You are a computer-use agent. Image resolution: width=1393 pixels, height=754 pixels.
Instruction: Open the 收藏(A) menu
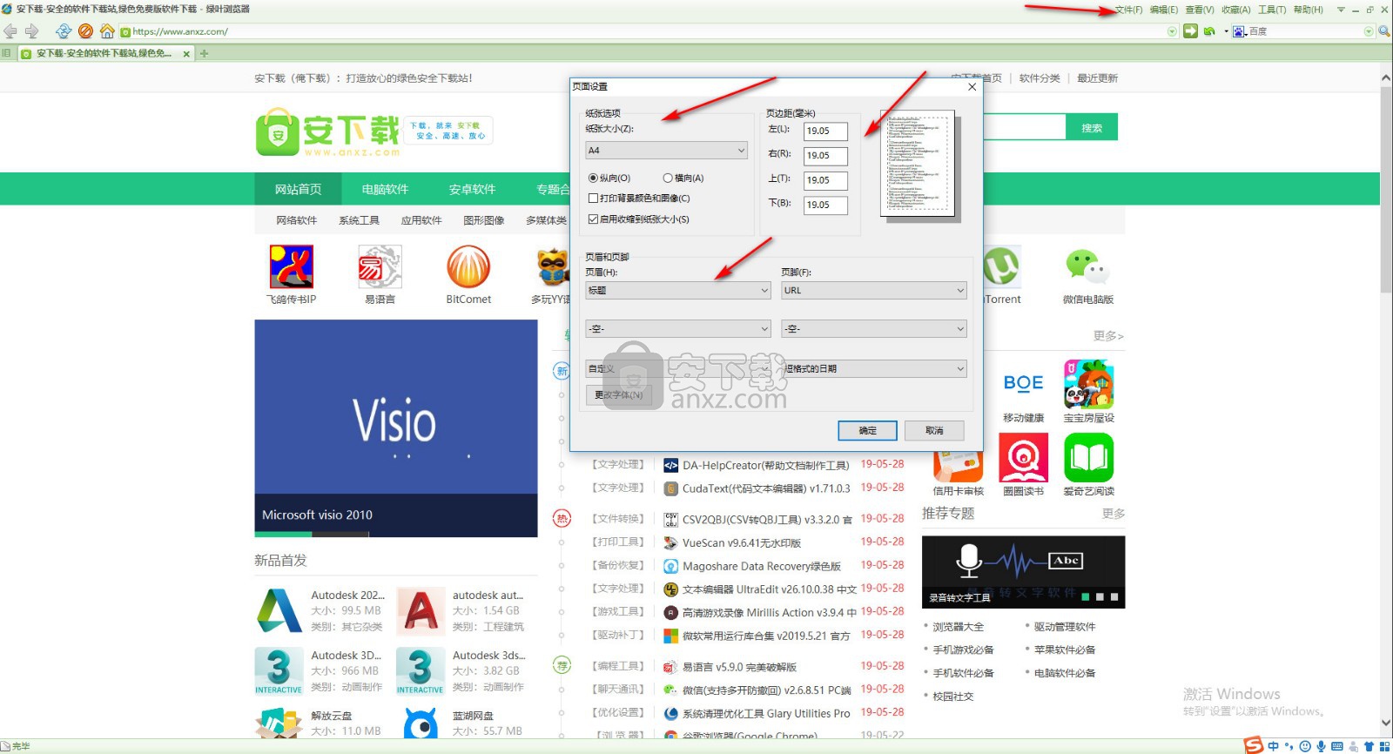(1235, 10)
